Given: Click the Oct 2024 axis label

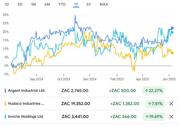Looking at the screenshot, I should 64,79.
